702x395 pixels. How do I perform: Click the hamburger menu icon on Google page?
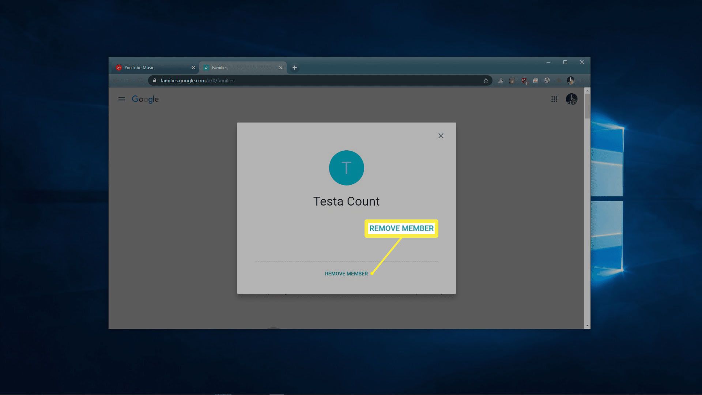pos(122,99)
